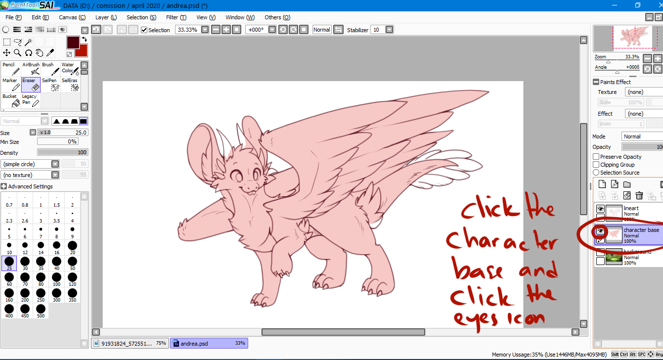663x360 pixels.
Task: Zoom in with the toolbar plus button
Action: coord(226,30)
